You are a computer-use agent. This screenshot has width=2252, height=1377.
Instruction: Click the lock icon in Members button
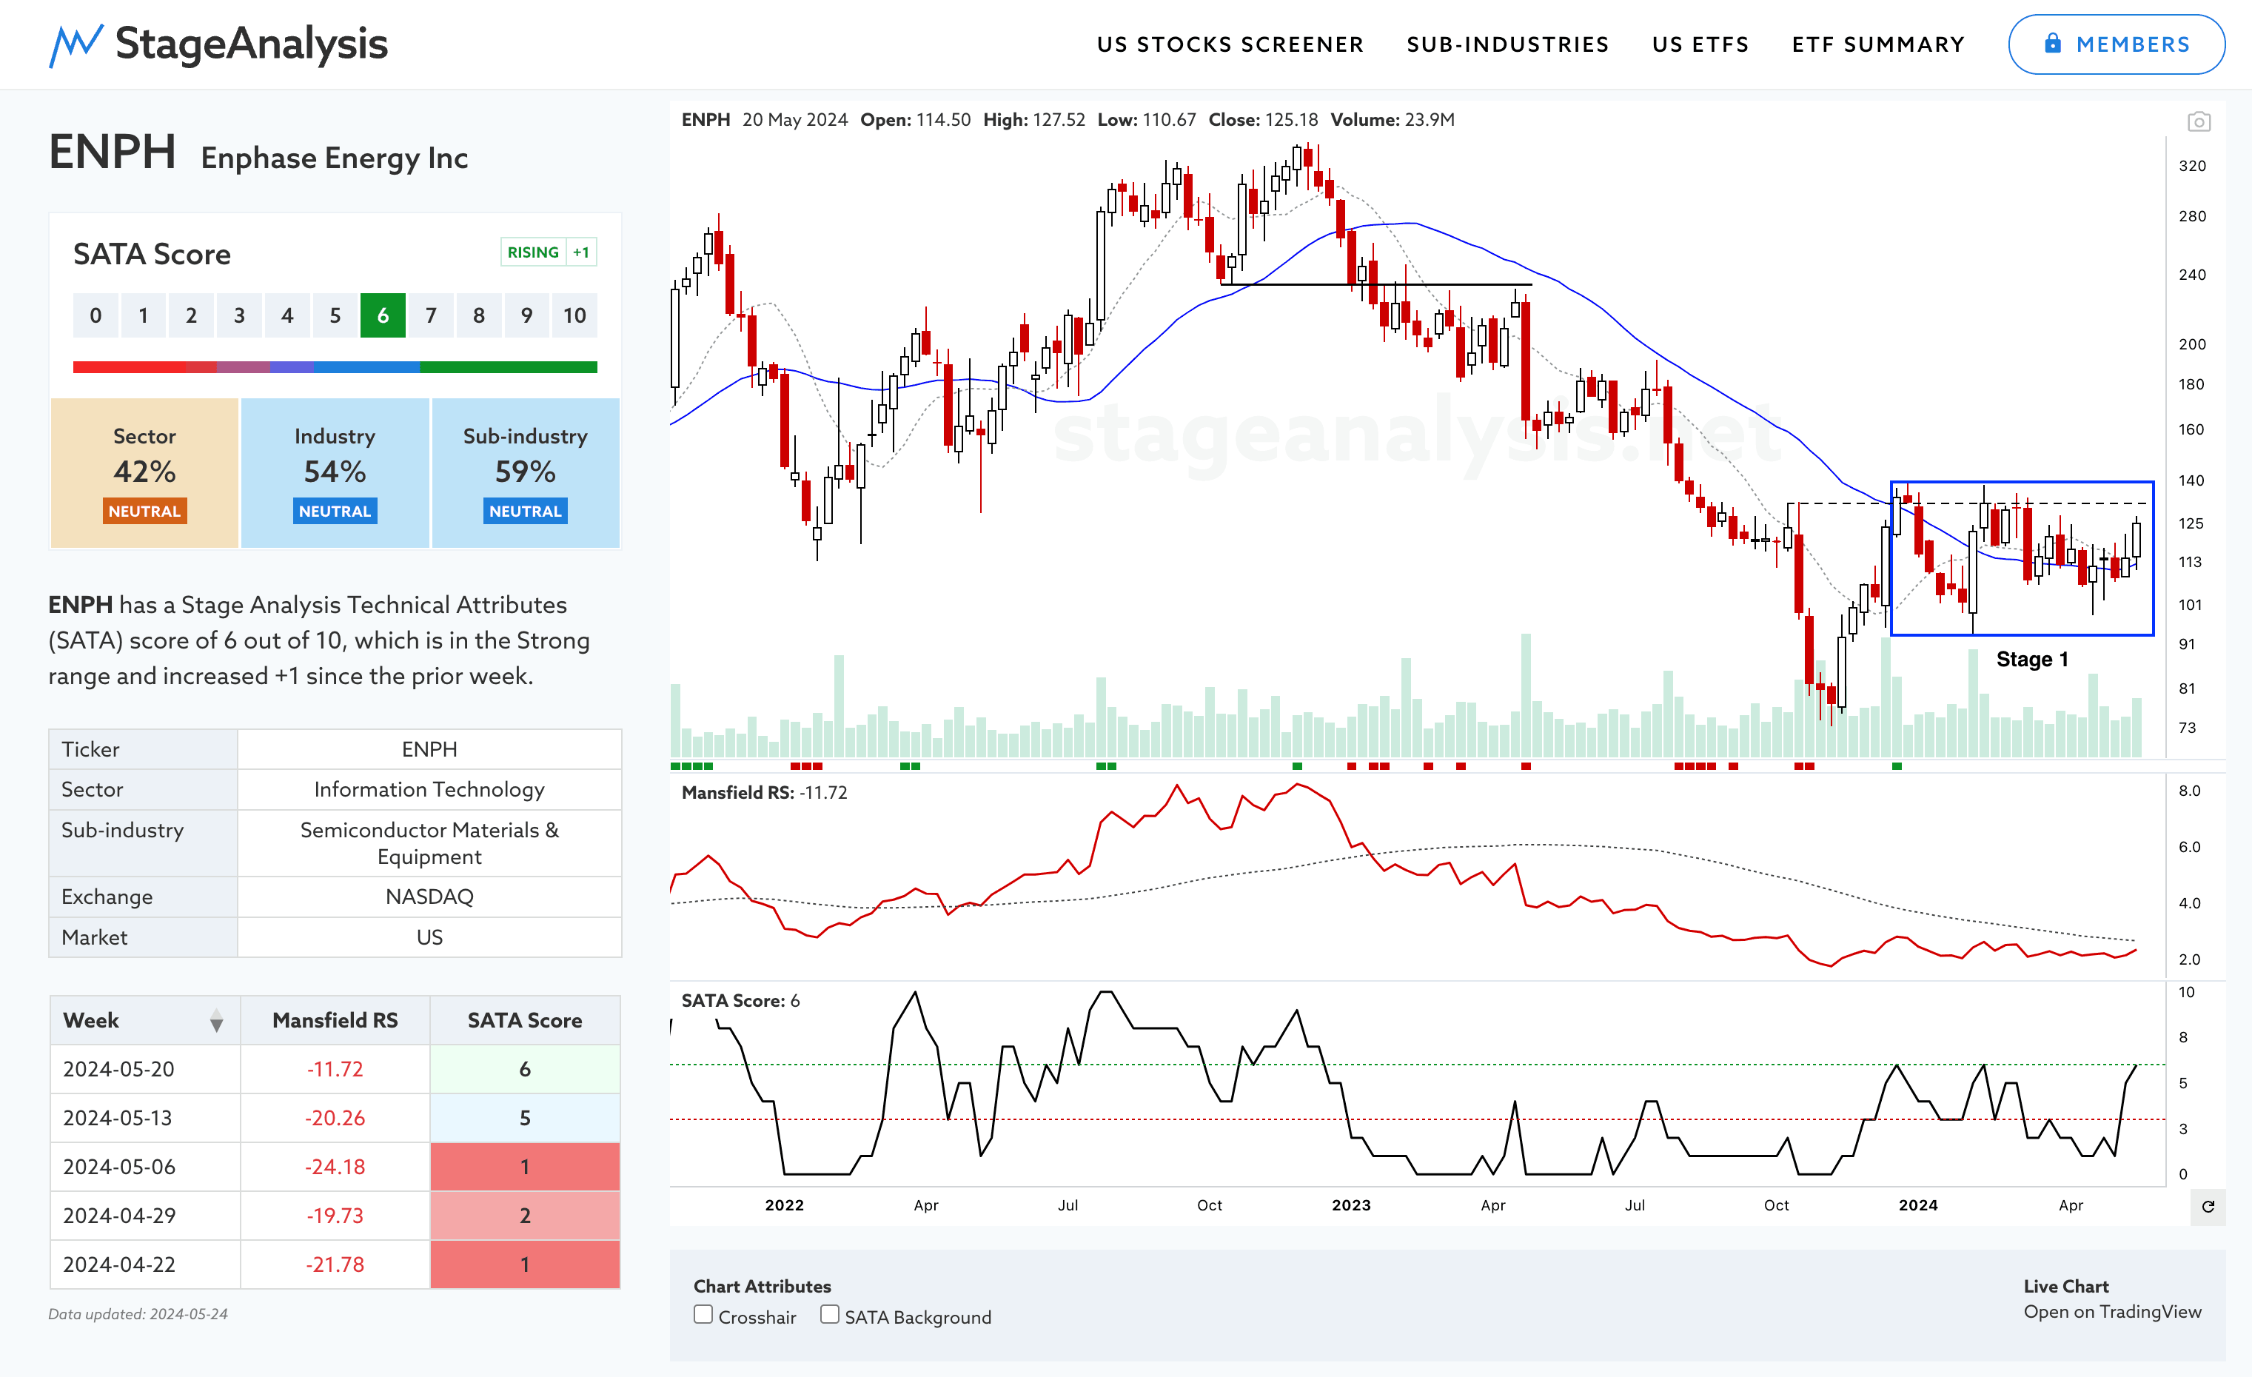(2053, 43)
